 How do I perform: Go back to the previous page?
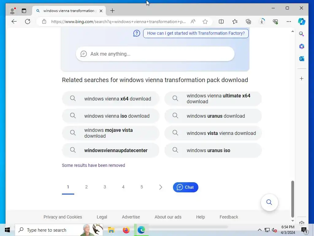14,22
